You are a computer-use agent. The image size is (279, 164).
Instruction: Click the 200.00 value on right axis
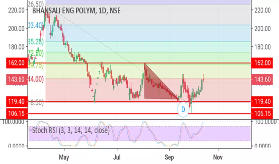coord(263,29)
